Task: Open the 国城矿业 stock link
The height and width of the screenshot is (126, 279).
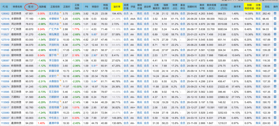Action: coord(54,40)
